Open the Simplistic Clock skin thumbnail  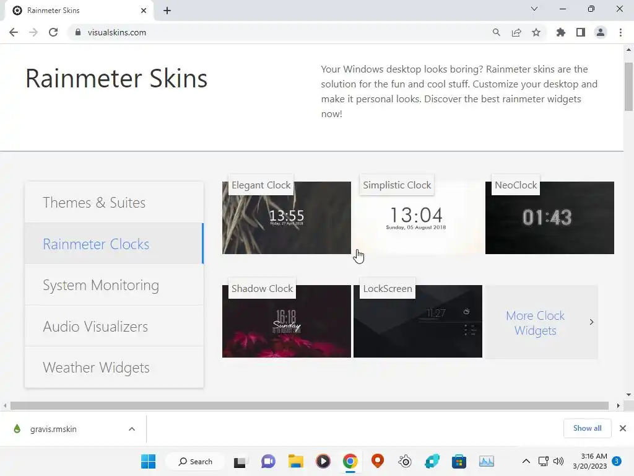[418, 218]
